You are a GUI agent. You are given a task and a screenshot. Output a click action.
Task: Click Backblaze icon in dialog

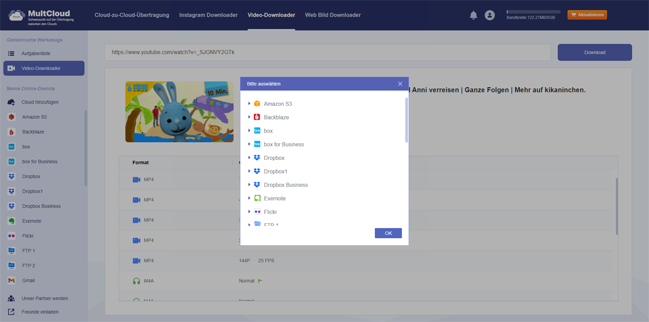coord(257,117)
